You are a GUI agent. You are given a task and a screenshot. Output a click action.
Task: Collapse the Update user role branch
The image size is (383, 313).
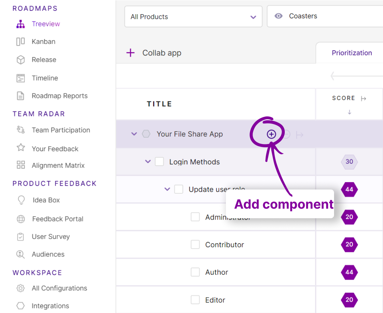point(167,189)
